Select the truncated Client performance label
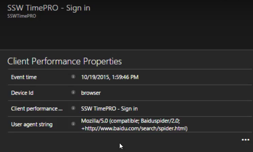The width and height of the screenshot is (253, 152). 37,109
